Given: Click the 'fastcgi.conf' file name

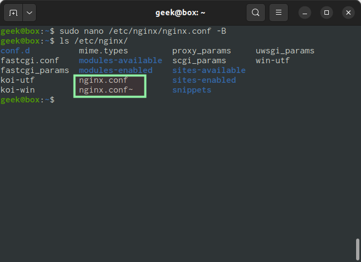Looking at the screenshot, I should click(x=29, y=60).
